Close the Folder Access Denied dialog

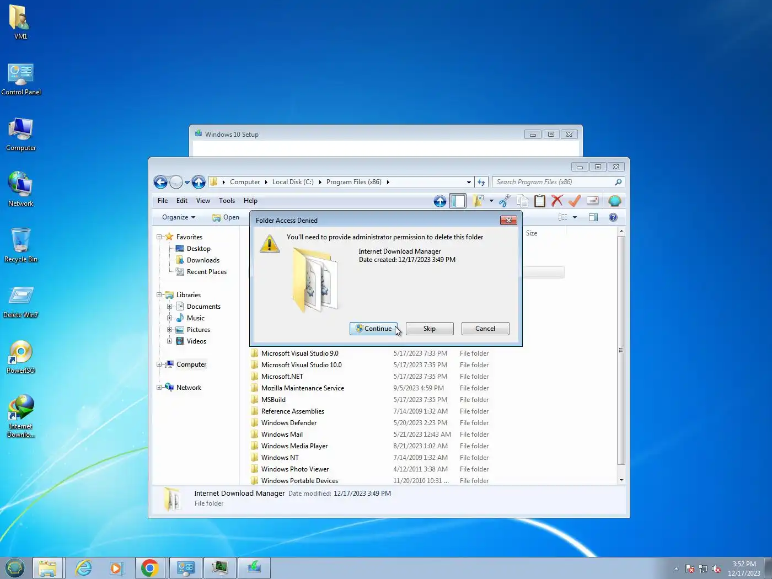point(508,220)
